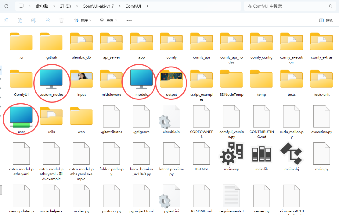Screen dimensions: 339x215
Task: Go to the ComfyUI-aki-v1.7 breadcrumb folder
Action: [x=98, y=6]
